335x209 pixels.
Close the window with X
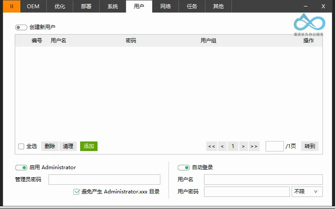323,6
